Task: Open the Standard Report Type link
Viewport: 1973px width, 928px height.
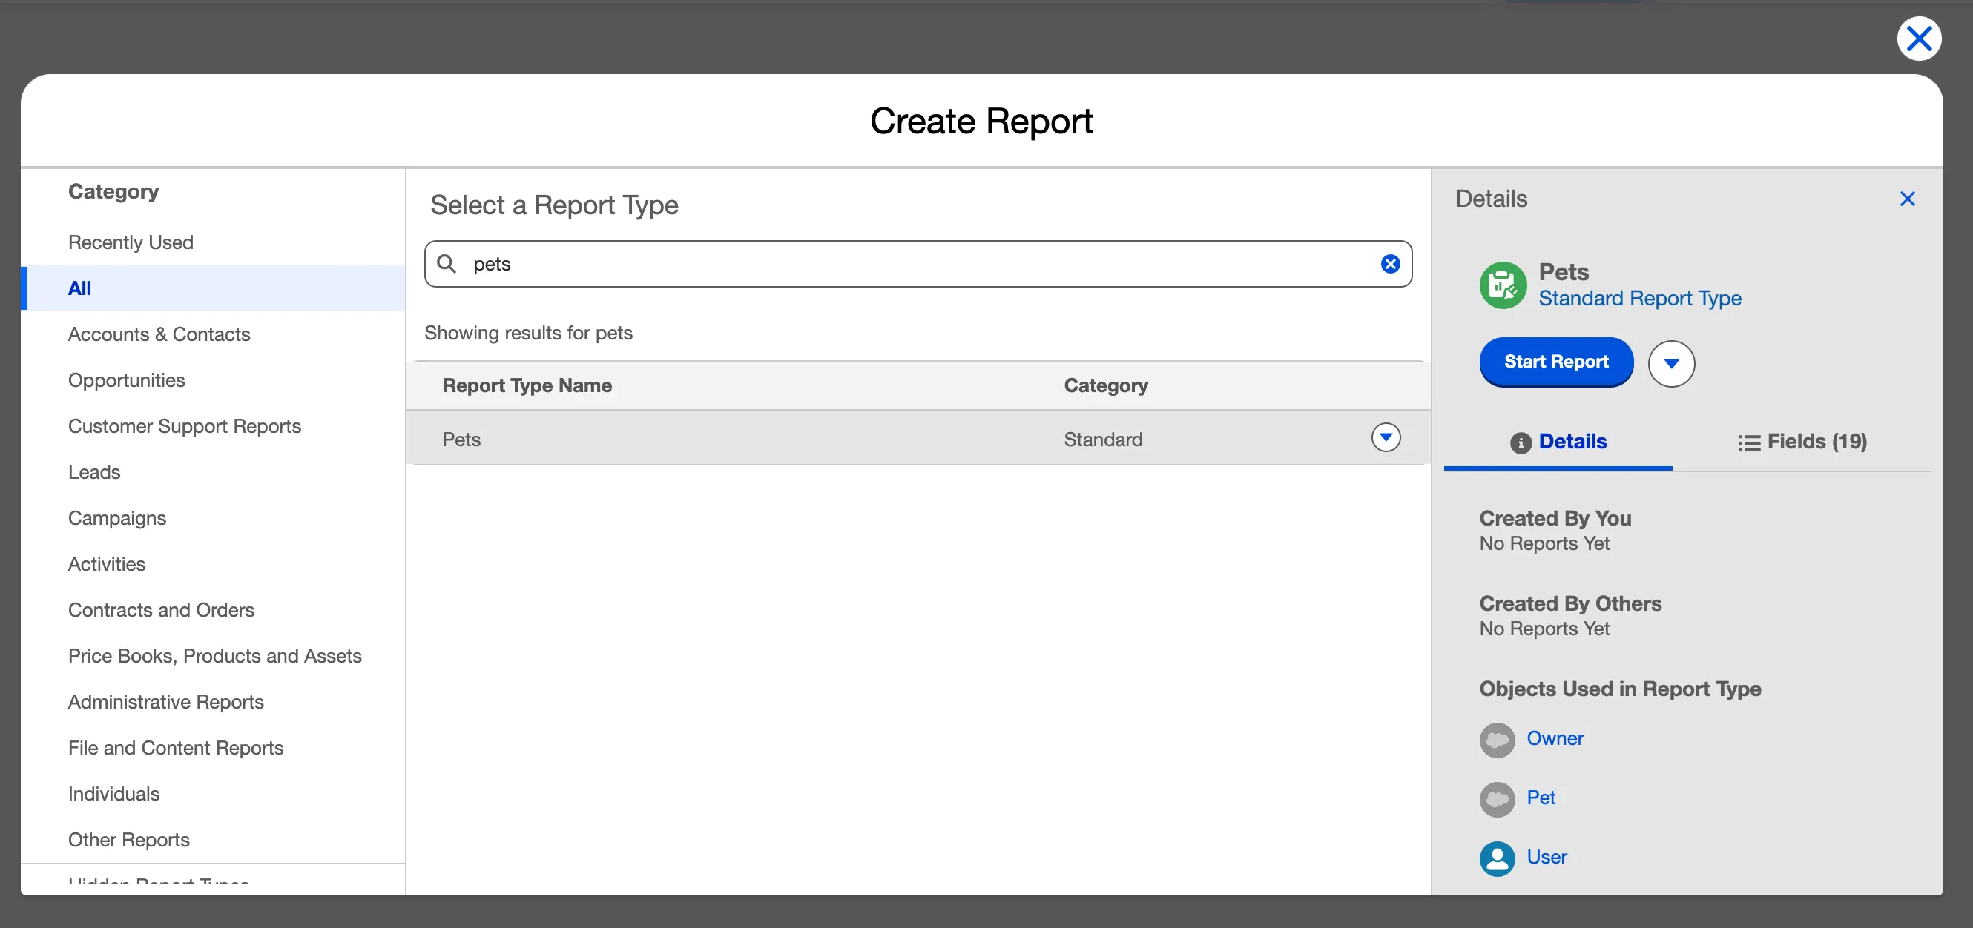Action: (1639, 299)
